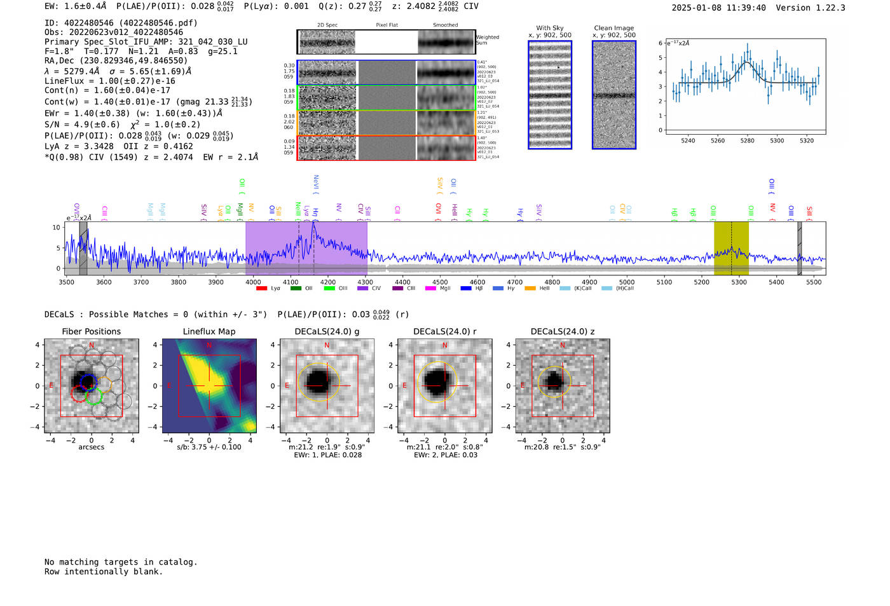
Task: Click the gray hatched band near 3550Å
Action: tap(83, 248)
